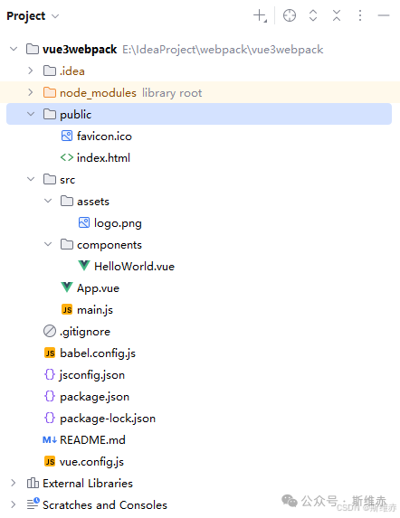The width and height of the screenshot is (400, 518).
Task: Collapse the components folder chevron
Action: 48,244
